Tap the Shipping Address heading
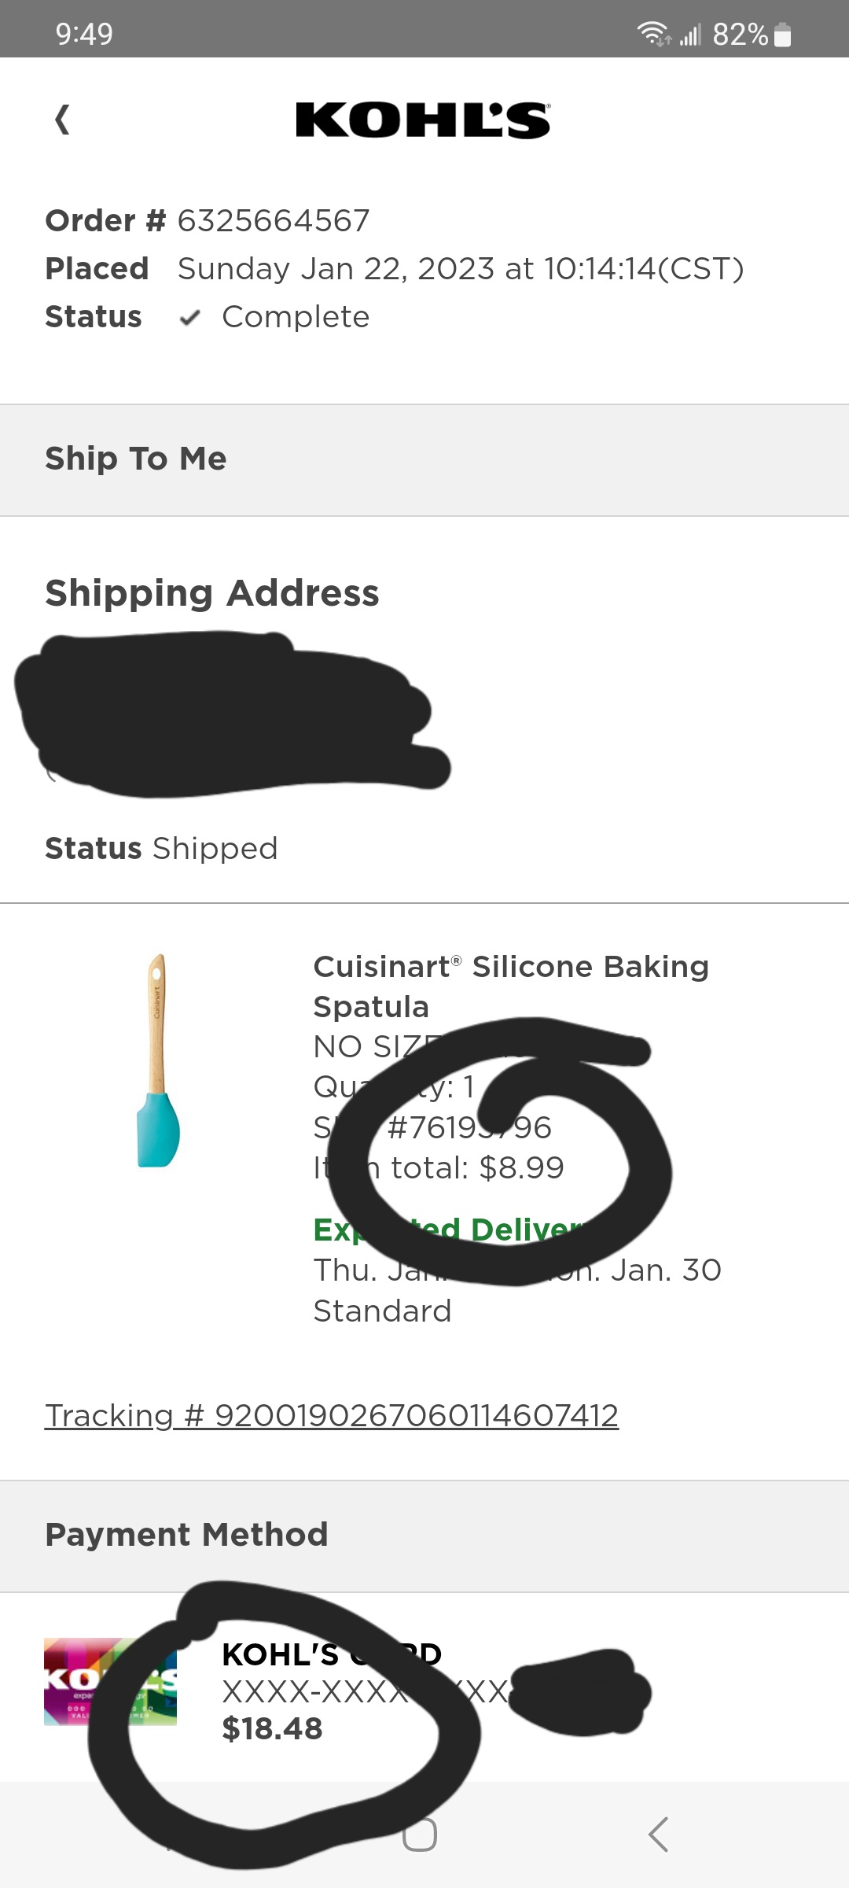This screenshot has width=849, height=1888. (212, 593)
